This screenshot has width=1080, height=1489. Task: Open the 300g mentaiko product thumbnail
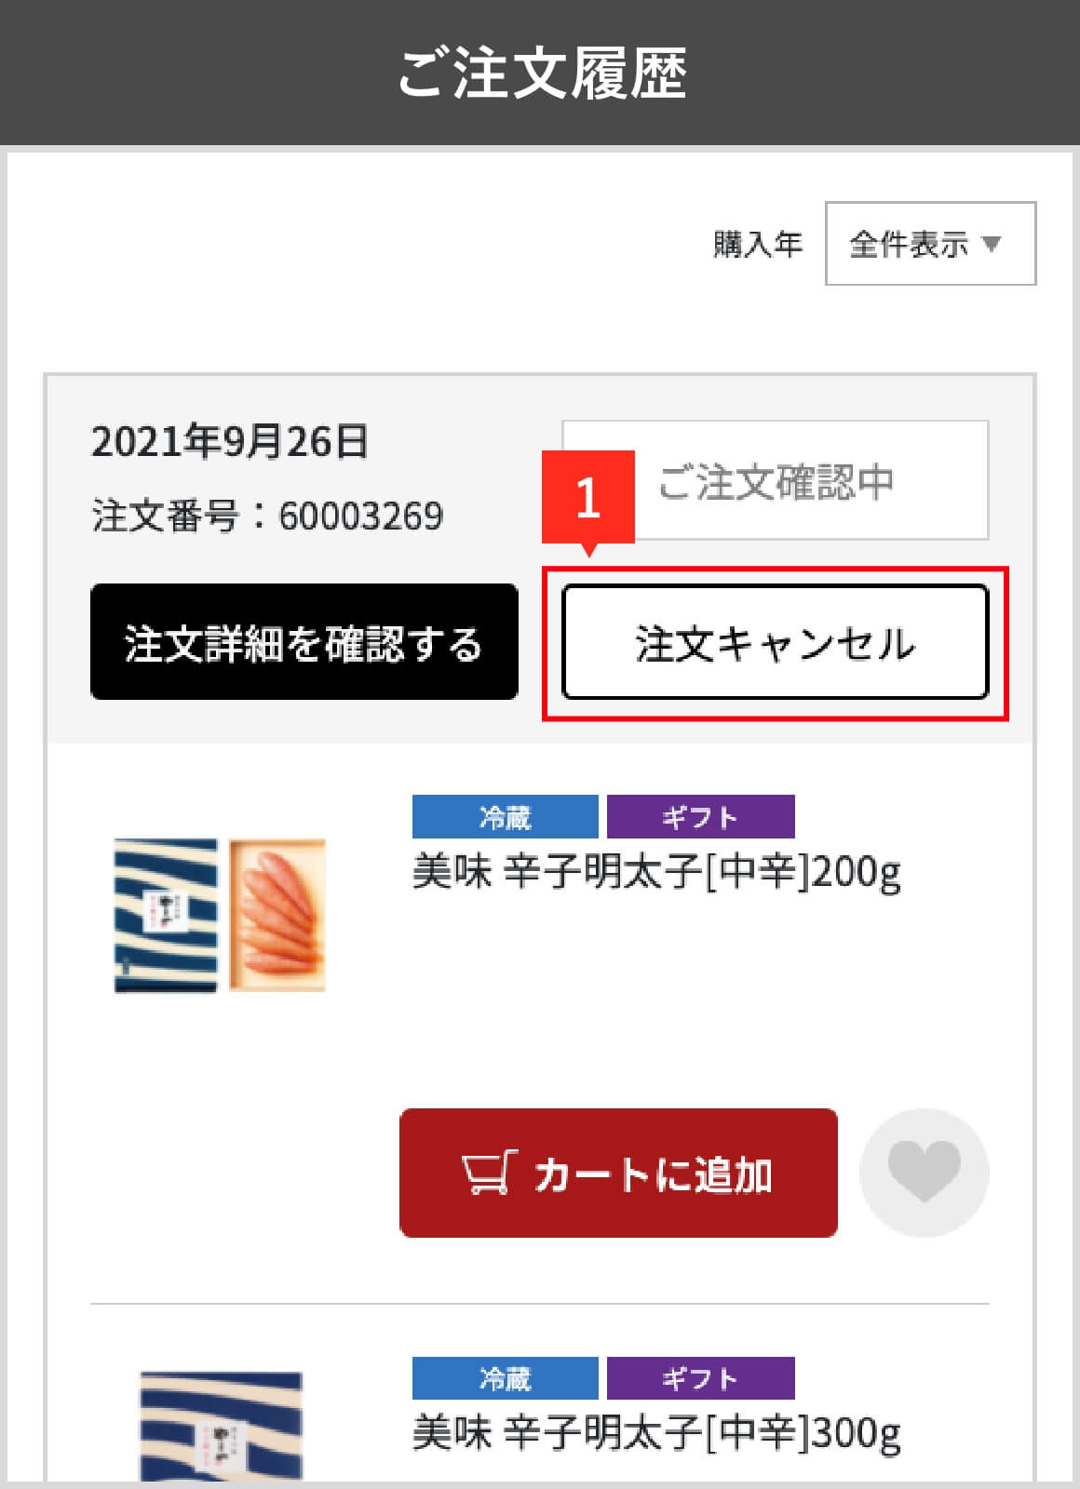pos(221,1426)
